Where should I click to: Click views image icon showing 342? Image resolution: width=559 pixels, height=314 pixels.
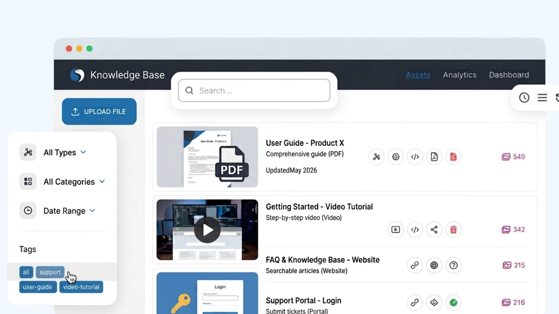506,230
